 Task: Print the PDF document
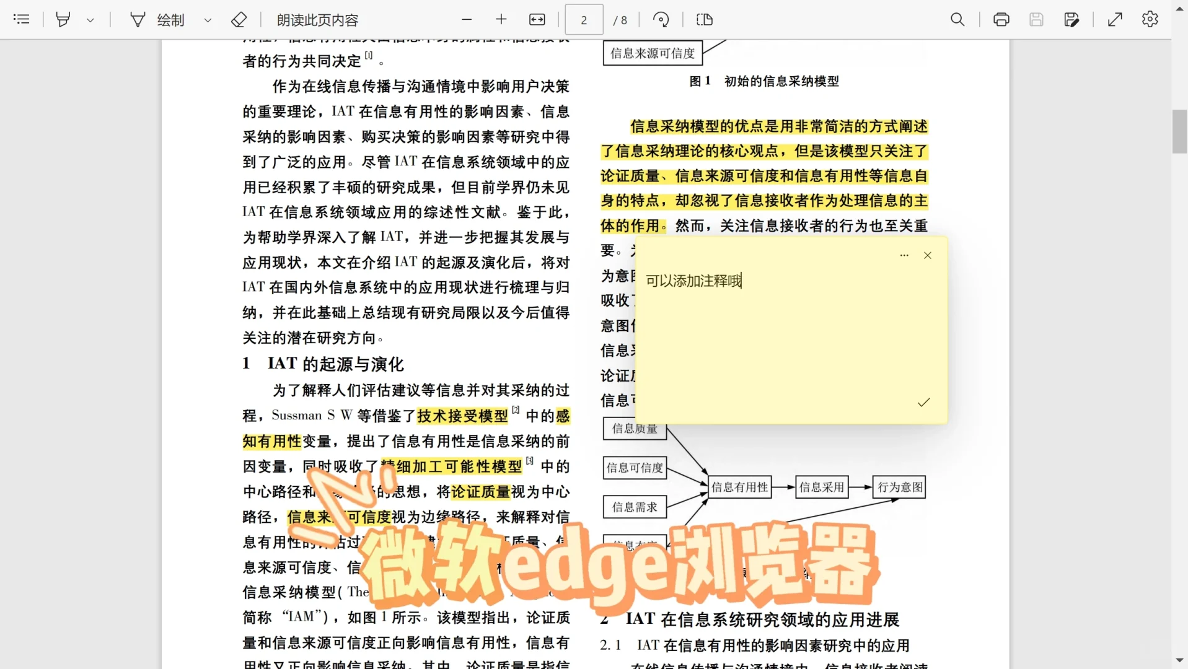[1001, 19]
